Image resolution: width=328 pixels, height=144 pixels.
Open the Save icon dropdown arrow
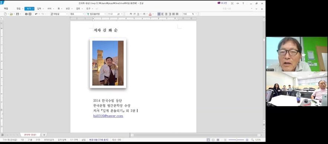pyautogui.click(x=20, y=14)
